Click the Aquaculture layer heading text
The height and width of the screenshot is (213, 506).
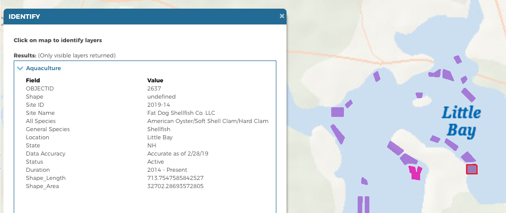(43, 69)
